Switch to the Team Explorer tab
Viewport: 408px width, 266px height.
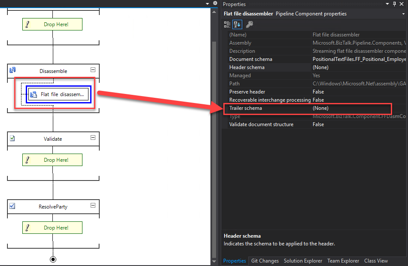(x=343, y=261)
